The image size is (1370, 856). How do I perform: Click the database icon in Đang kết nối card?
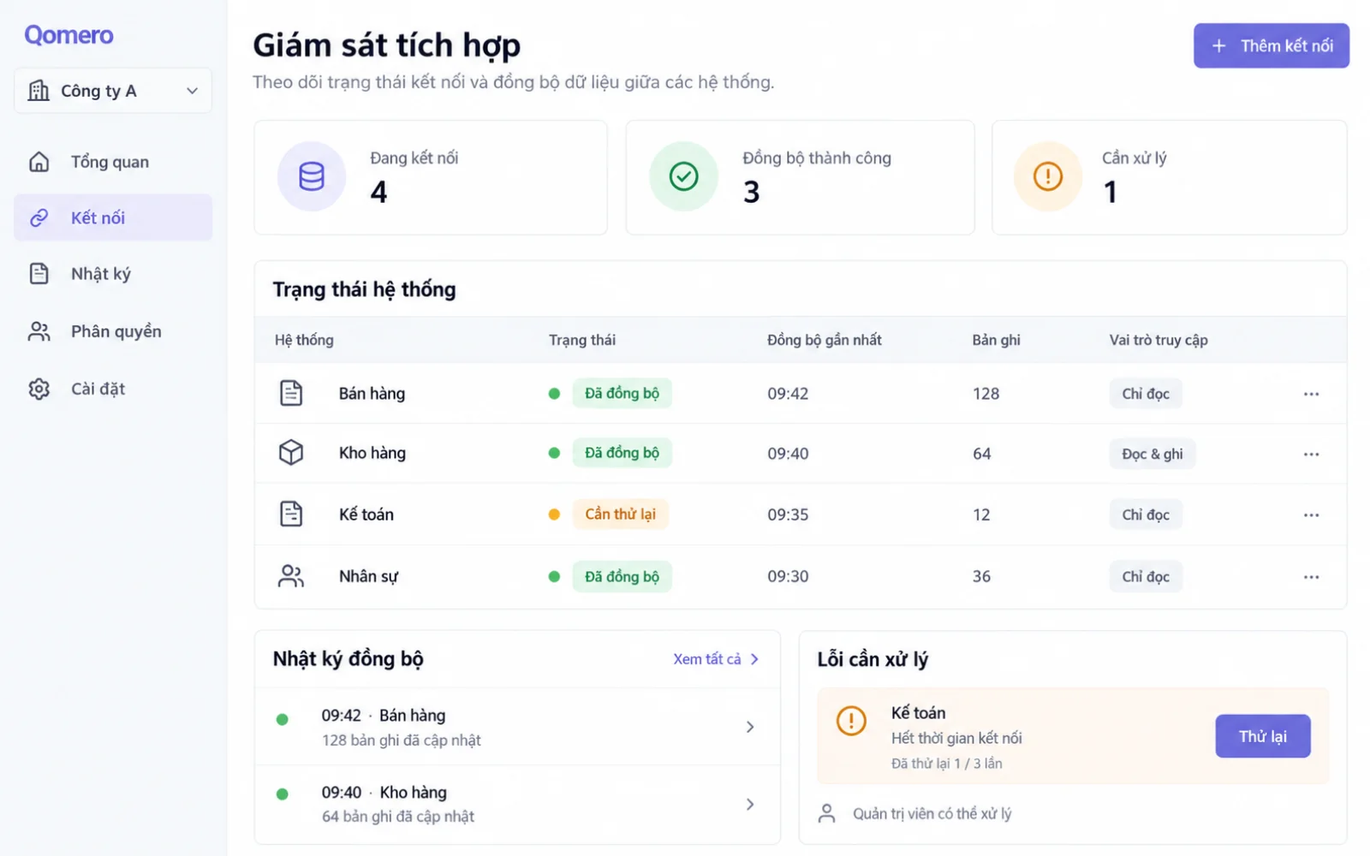[x=312, y=176]
